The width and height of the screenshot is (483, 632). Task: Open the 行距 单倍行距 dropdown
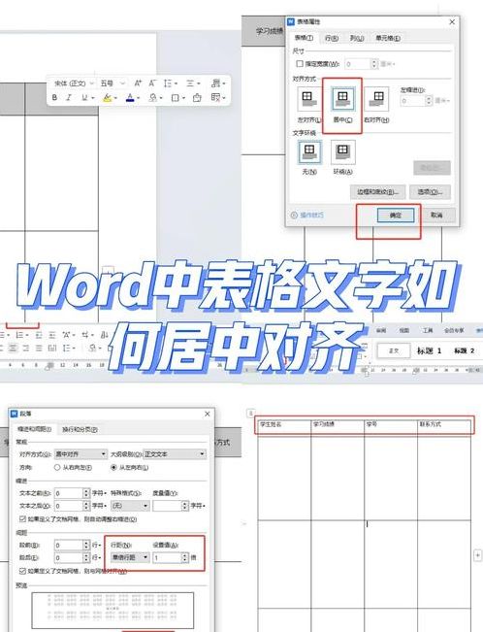130,558
